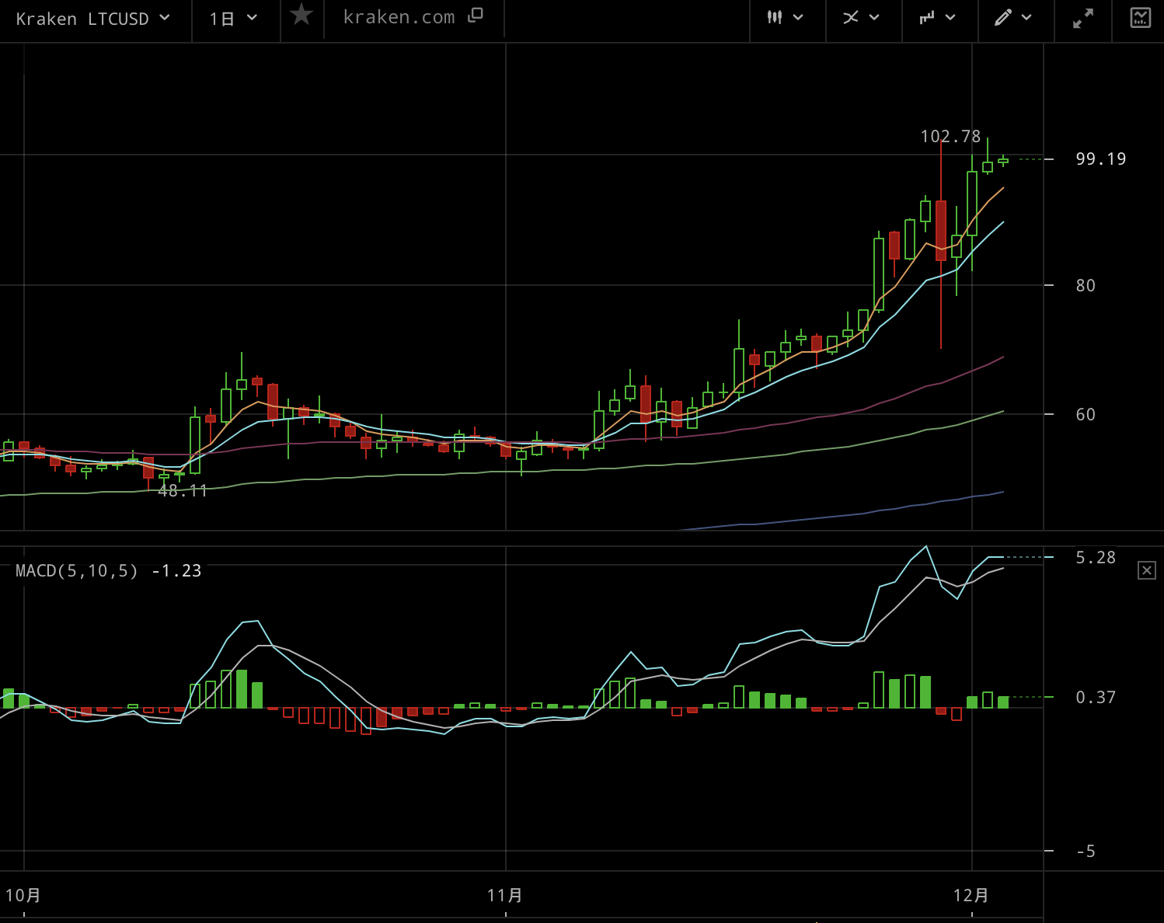Select the 12月 time axis marker
The height and width of the screenshot is (923, 1164).
(971, 896)
